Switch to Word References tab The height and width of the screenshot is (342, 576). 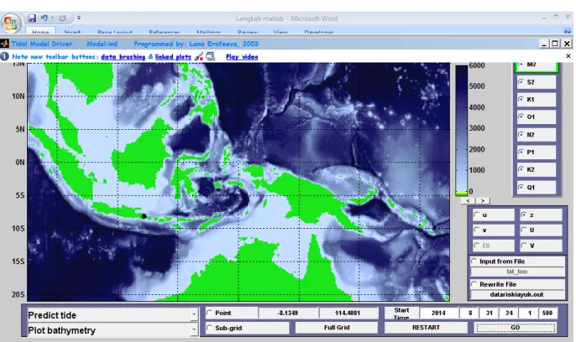pos(165,32)
